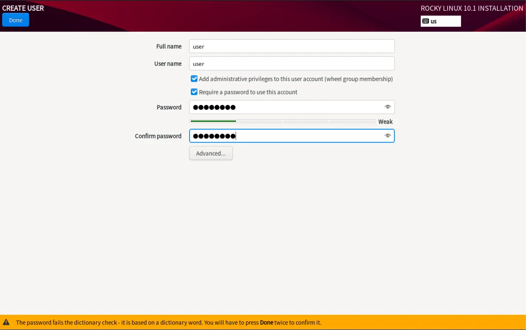Screen dimensions: 526x330
Task: Reveal the Password field with eye icon
Action: click(x=388, y=107)
